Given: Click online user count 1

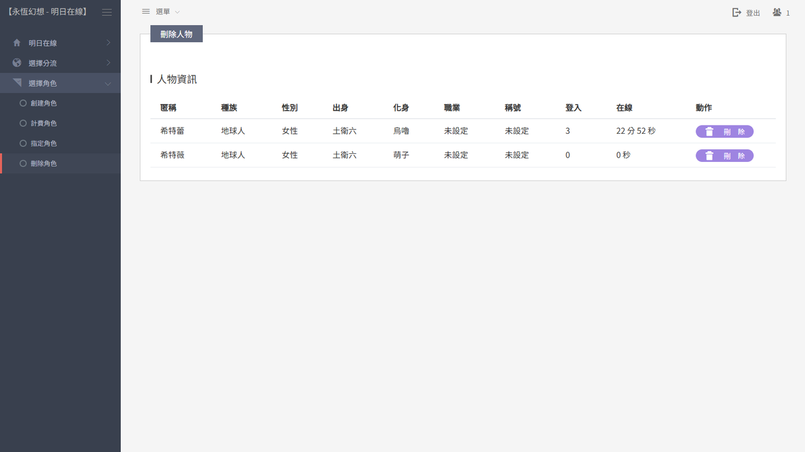Looking at the screenshot, I should 788,13.
